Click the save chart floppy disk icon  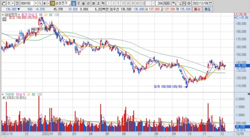coord(184,3)
